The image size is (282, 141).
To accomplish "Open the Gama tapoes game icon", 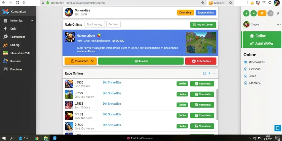I will pyautogui.click(x=70, y=37).
